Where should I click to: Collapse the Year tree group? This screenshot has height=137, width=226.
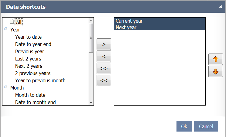(6, 30)
